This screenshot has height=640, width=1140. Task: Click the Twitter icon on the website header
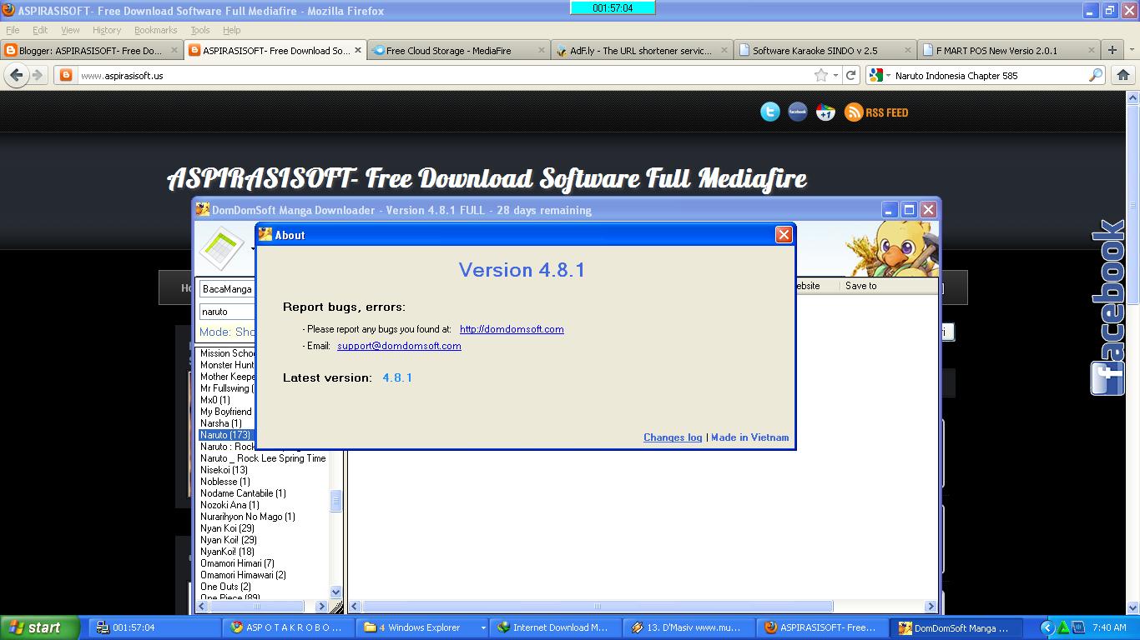769,112
